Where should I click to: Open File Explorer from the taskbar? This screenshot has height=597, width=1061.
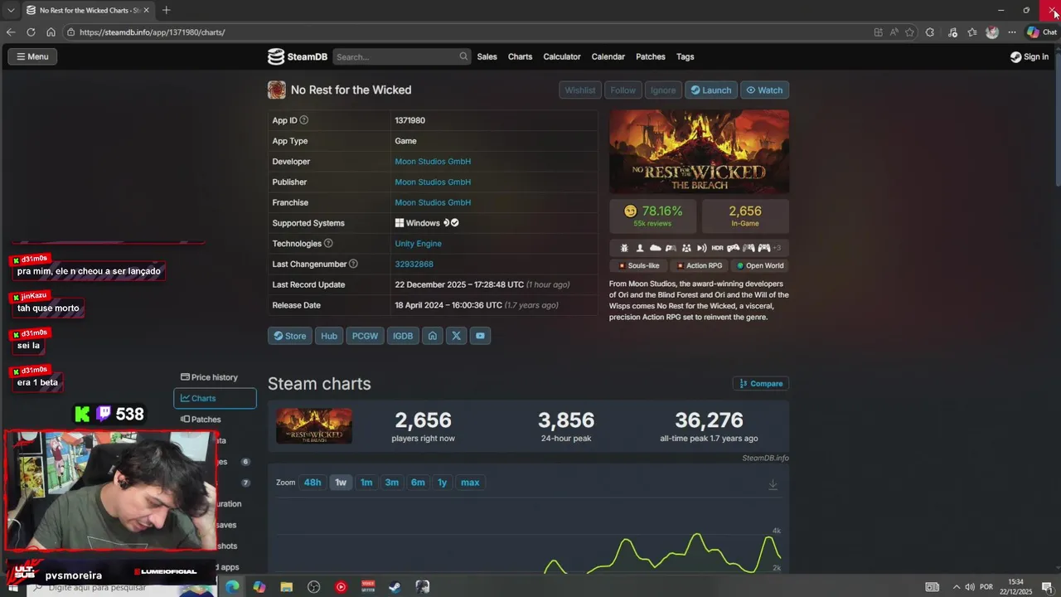click(286, 587)
